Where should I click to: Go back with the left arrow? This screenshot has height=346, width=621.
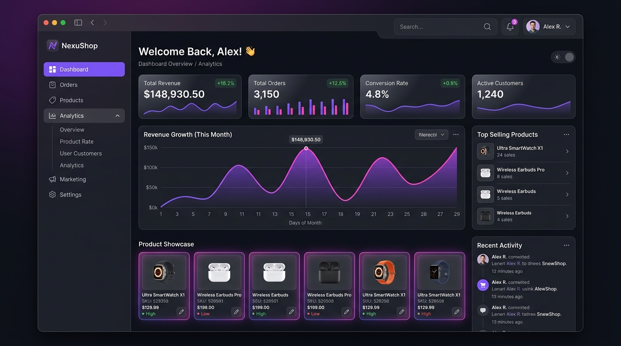[x=92, y=23]
